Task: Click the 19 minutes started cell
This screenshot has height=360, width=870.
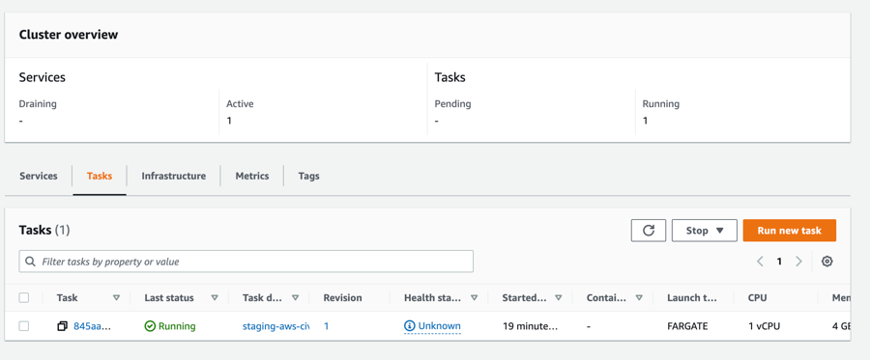Action: tap(530, 326)
